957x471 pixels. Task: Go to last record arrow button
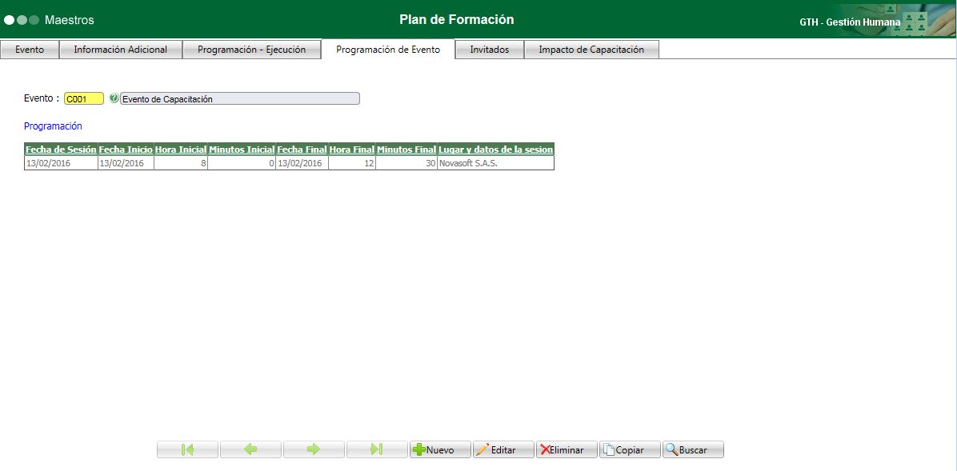click(377, 449)
